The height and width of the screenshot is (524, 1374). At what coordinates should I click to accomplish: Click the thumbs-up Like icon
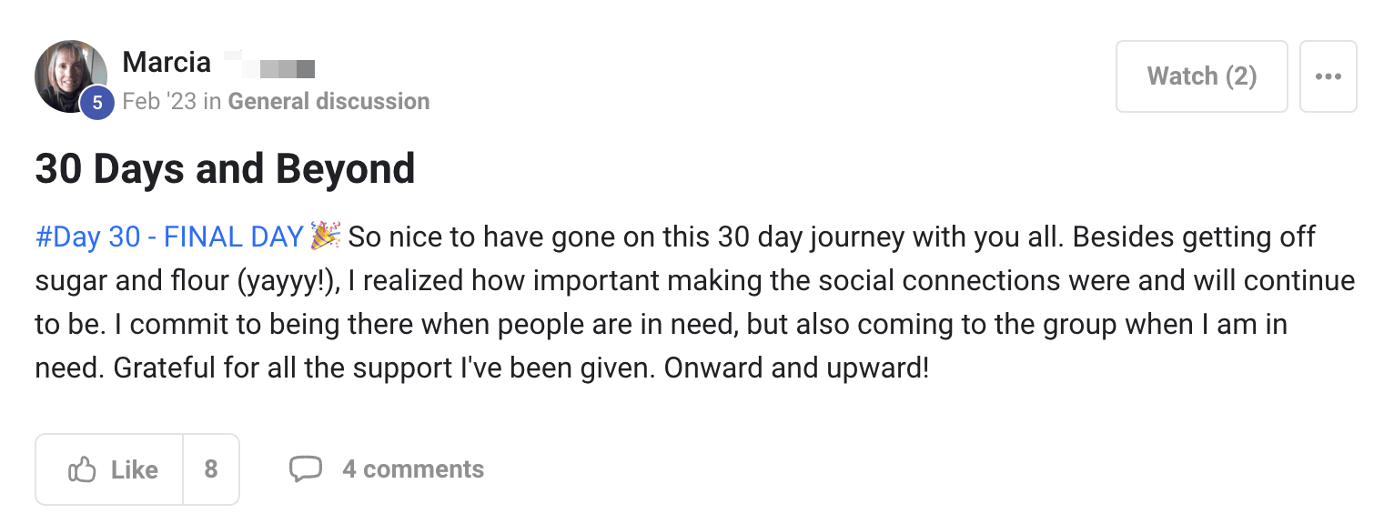(82, 469)
